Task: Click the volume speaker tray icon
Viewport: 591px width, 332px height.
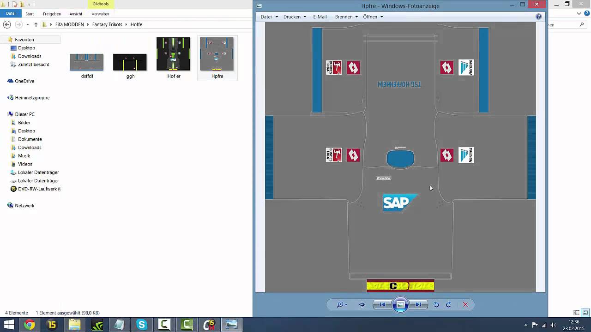Action: pyautogui.click(x=553, y=325)
